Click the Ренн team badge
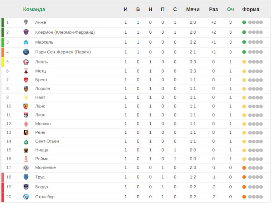Image resolution: width=272 pixels, height=203 pixels. [x=26, y=133]
